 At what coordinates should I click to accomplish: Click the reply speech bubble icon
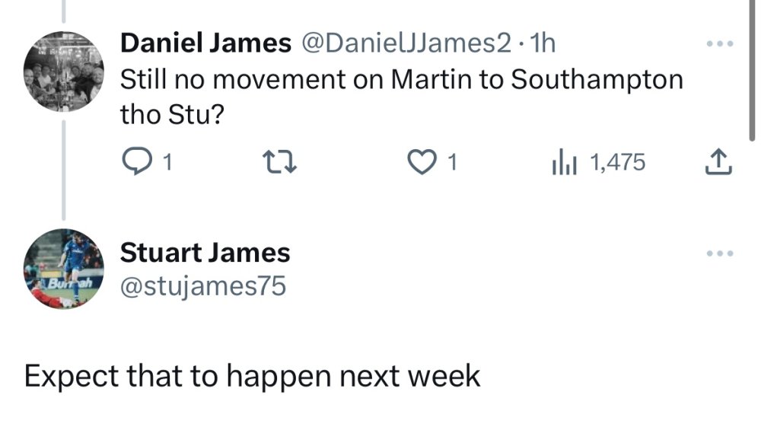click(x=137, y=162)
